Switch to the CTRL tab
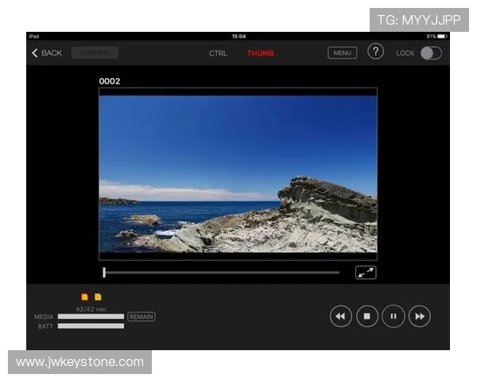Viewport: 477px width, 382px height. tap(218, 53)
